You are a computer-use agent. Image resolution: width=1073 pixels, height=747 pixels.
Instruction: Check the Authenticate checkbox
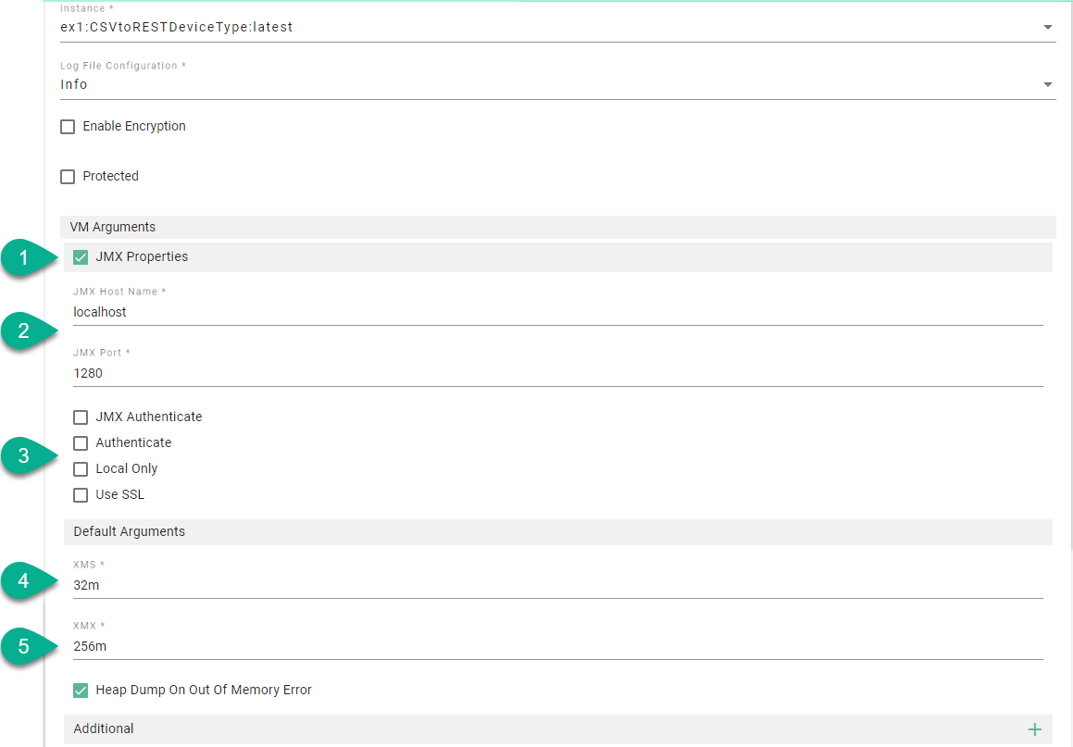click(81, 443)
